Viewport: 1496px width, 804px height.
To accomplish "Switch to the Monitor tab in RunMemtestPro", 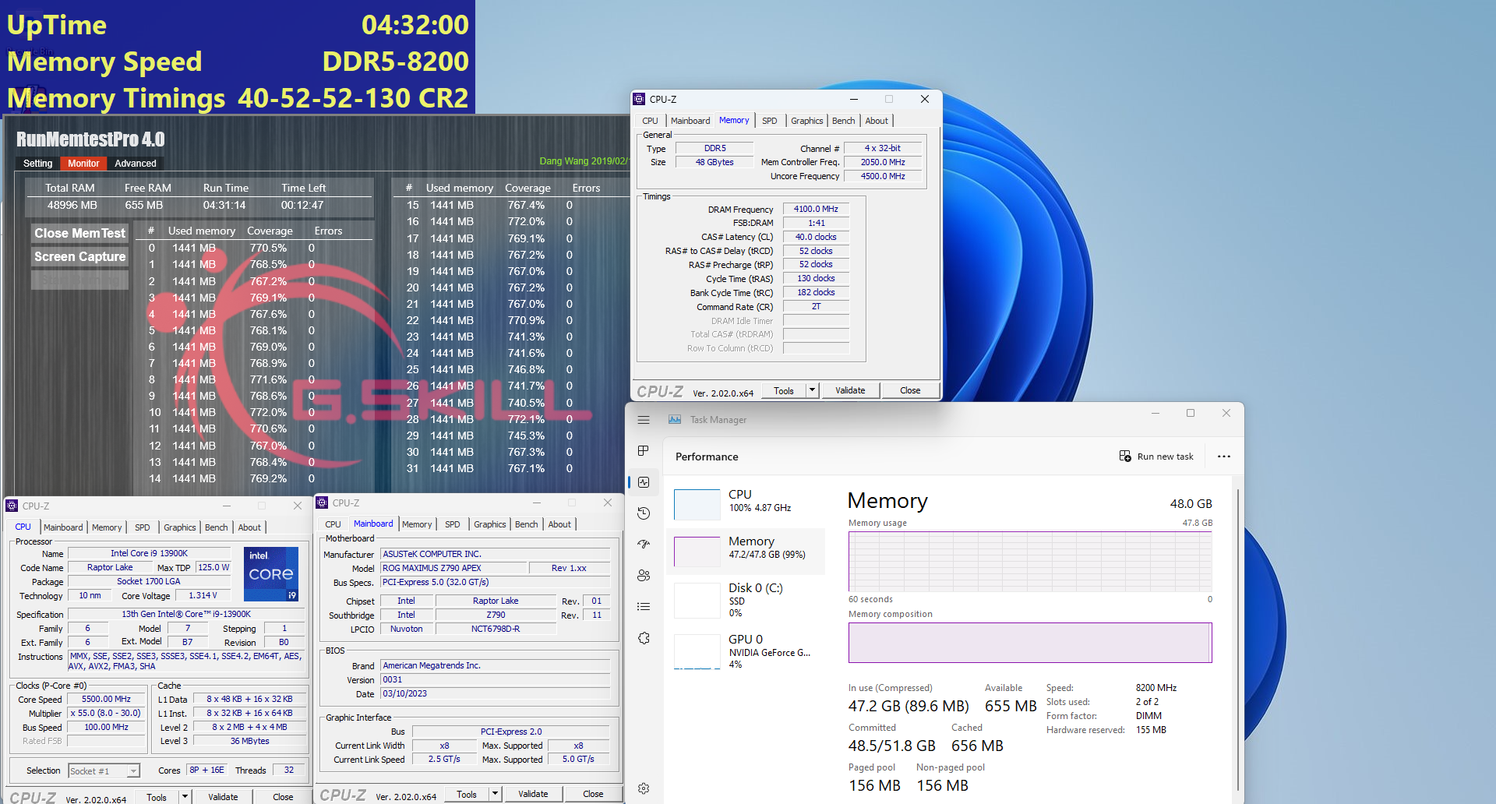I will click(x=83, y=163).
